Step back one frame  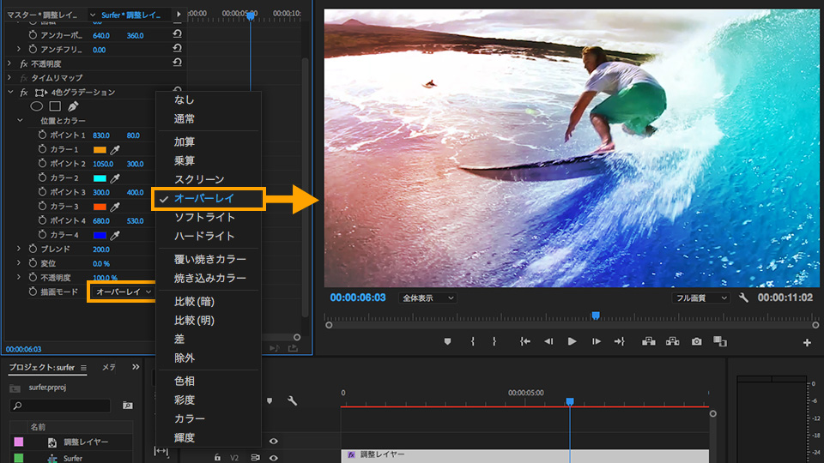click(x=548, y=342)
